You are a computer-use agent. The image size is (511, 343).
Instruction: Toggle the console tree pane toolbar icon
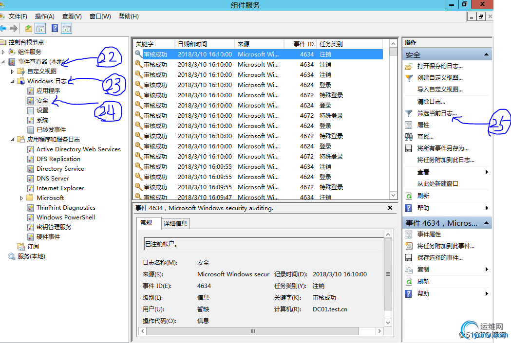coord(40,29)
